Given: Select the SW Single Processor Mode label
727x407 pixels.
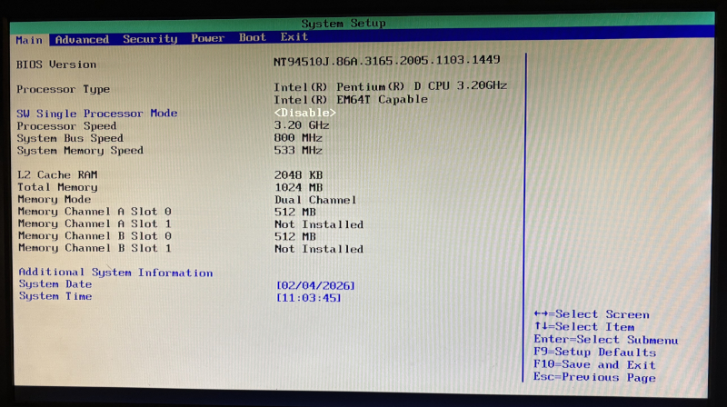Looking at the screenshot, I should [97, 114].
